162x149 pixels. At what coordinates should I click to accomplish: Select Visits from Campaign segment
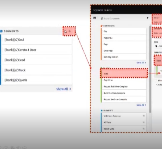124,116
